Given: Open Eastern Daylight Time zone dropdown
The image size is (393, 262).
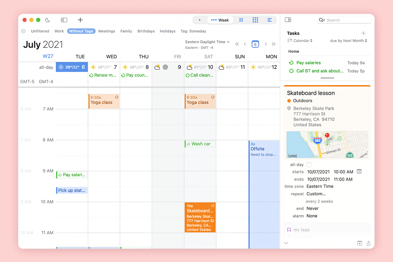Looking at the screenshot, I should click(x=207, y=42).
